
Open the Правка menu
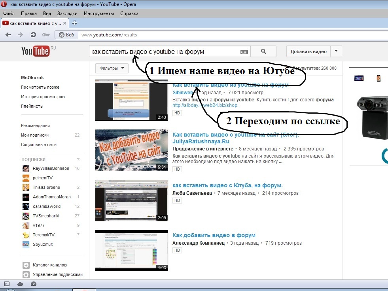tap(29, 13)
